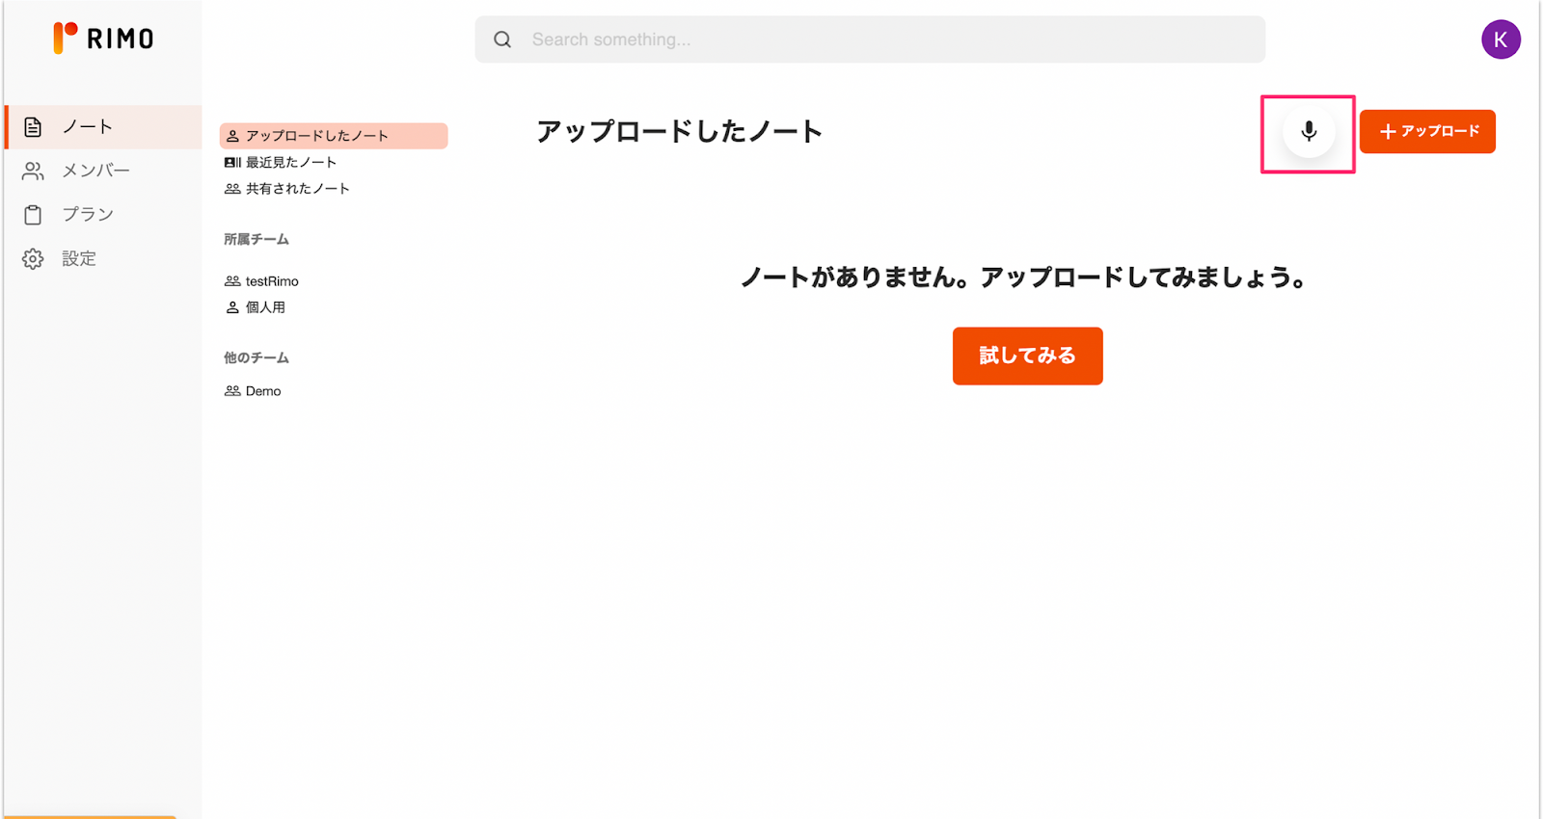
Task: Open the Demo team
Action: (x=262, y=391)
